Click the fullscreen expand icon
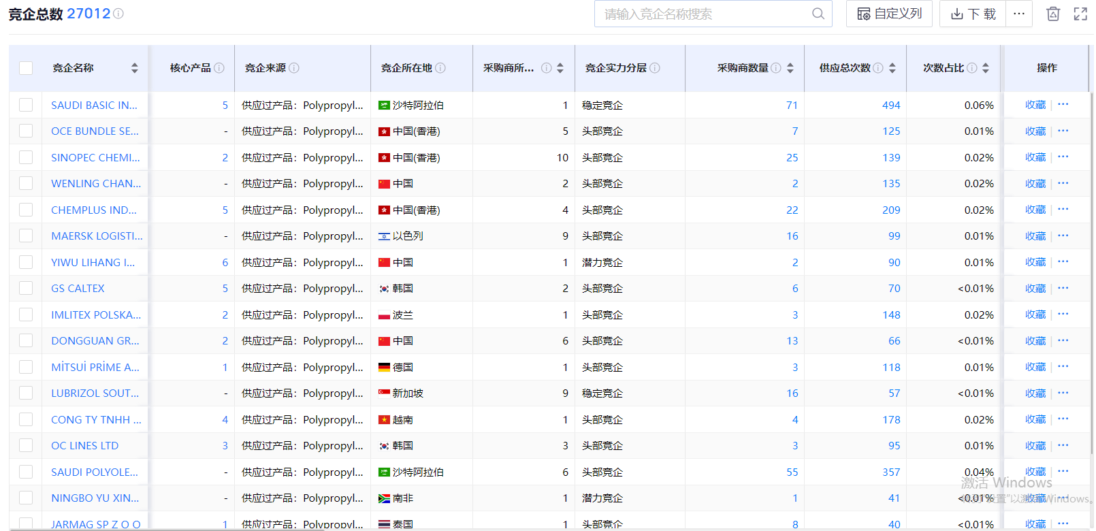This screenshot has height=531, width=1096. (1080, 14)
